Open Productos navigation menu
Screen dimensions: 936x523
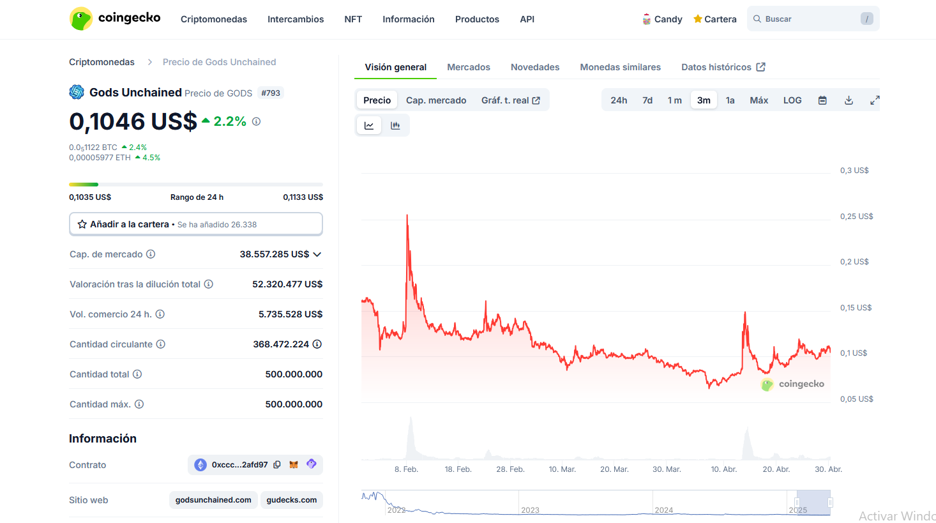(477, 19)
